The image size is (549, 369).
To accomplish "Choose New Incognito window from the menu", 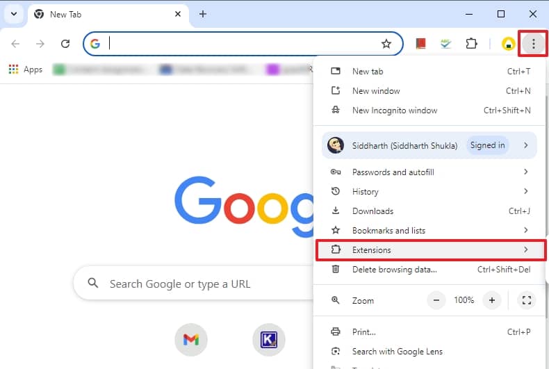I will 430,110.
